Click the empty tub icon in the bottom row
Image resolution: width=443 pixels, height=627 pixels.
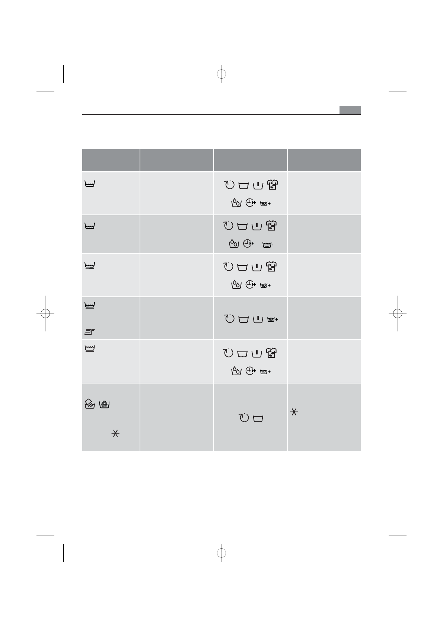click(258, 419)
